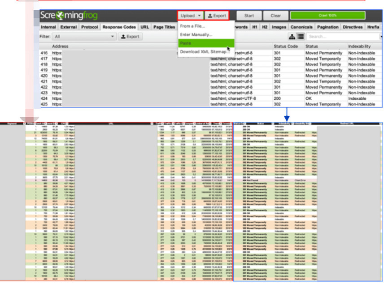Open Keyword column filter arrow in spreadsheet
Viewport: 388px width, 285px height.
24,123
